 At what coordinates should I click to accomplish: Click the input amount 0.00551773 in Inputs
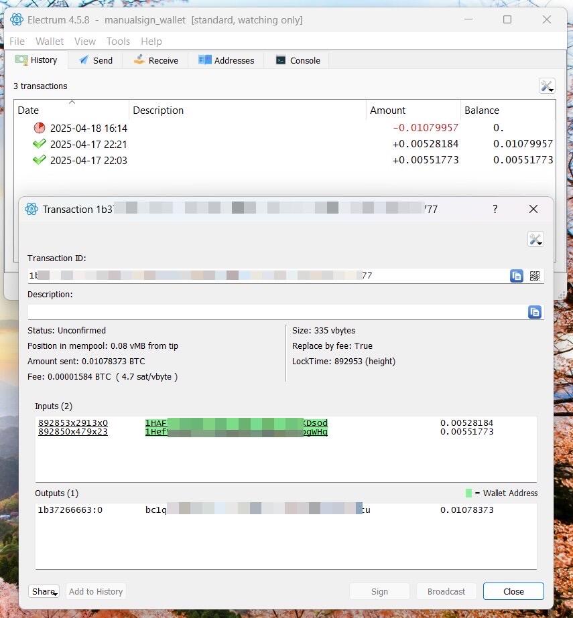[467, 432]
